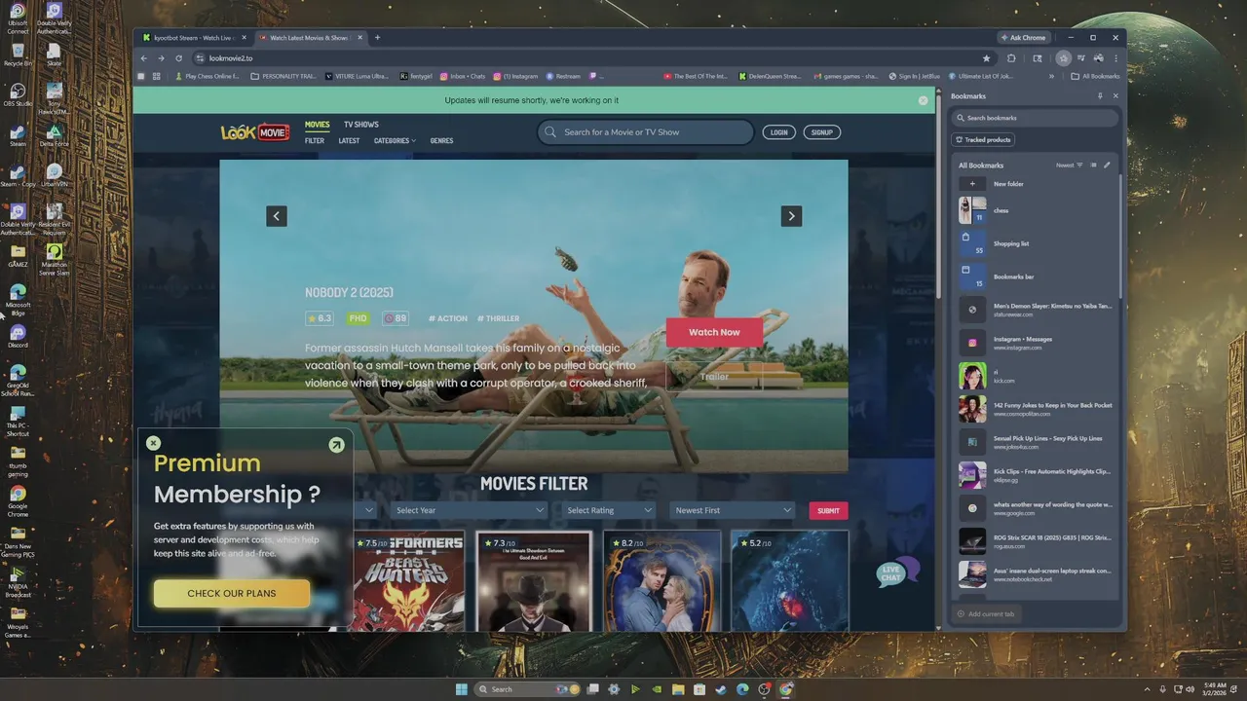Open the Select Year dropdown

(x=470, y=510)
